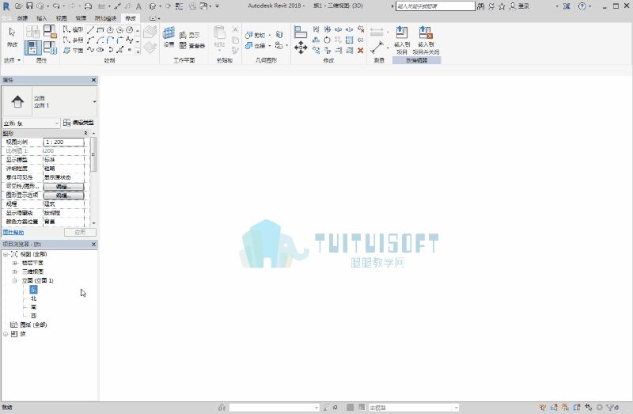This screenshot has height=414, width=633.
Task: Click the Save disk icon
Action: pyautogui.click(x=29, y=6)
